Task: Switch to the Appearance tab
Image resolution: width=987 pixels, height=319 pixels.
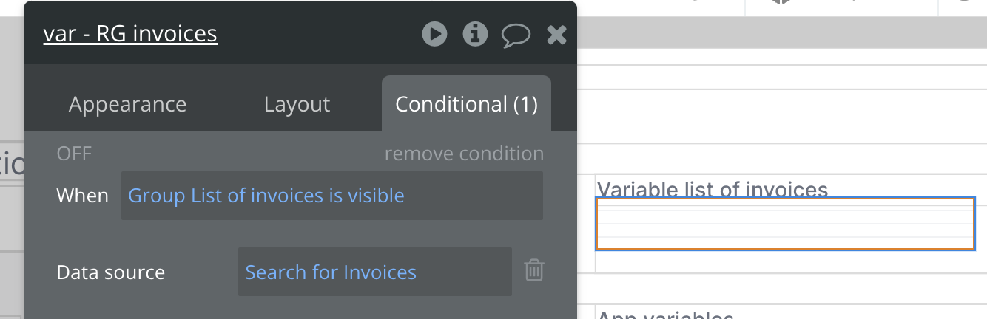Action: tap(127, 104)
